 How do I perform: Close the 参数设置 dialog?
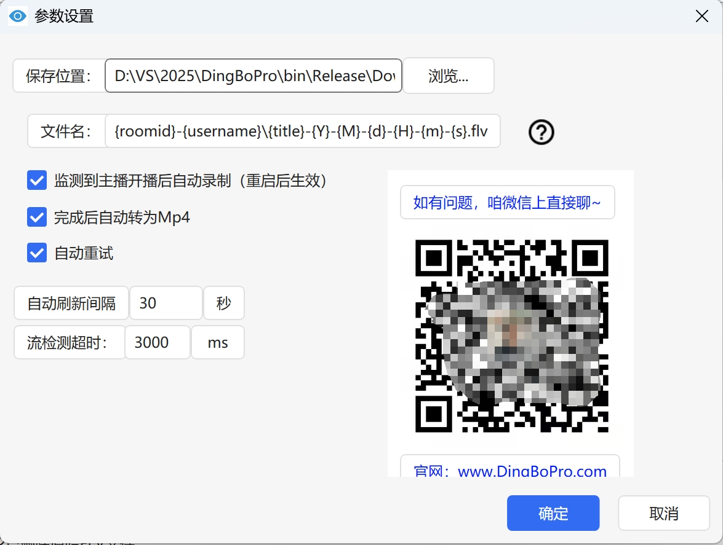pos(701,16)
